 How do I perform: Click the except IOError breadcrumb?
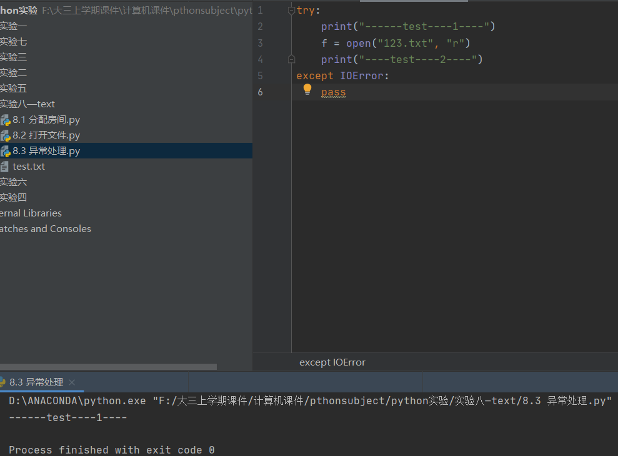[x=332, y=362]
